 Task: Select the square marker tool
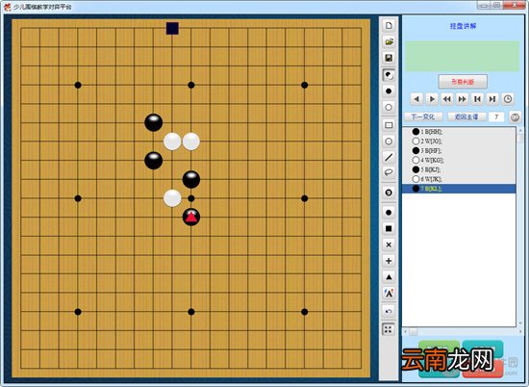click(x=389, y=228)
